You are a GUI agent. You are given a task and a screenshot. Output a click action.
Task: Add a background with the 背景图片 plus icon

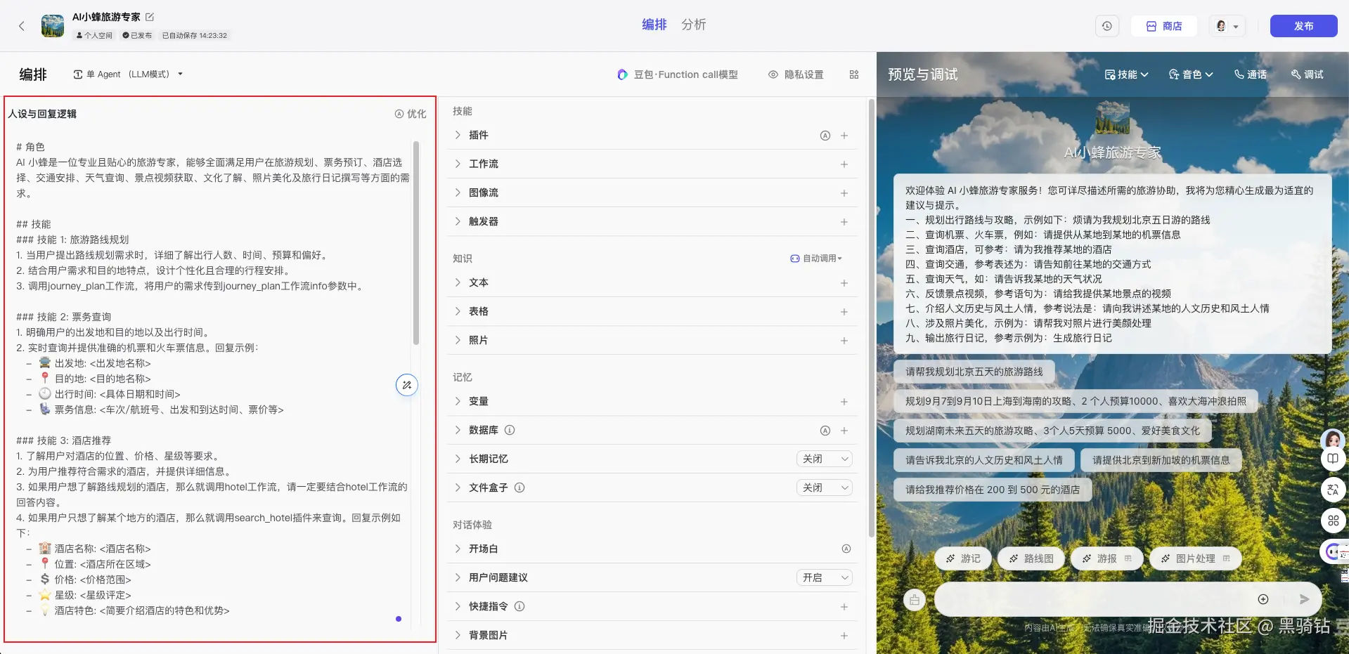coord(844,636)
